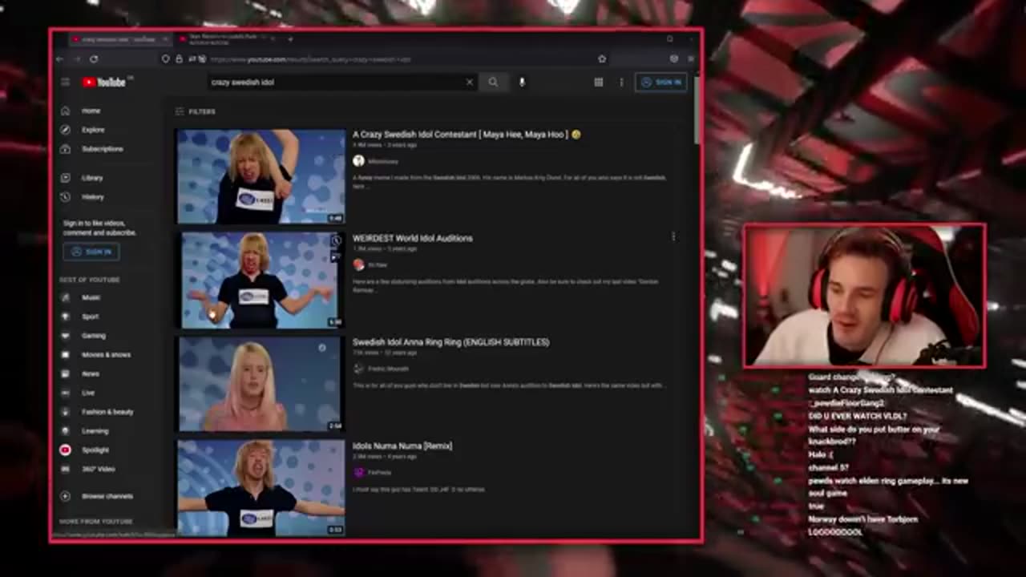Go to Home in the sidebar
The image size is (1026, 577).
91,111
